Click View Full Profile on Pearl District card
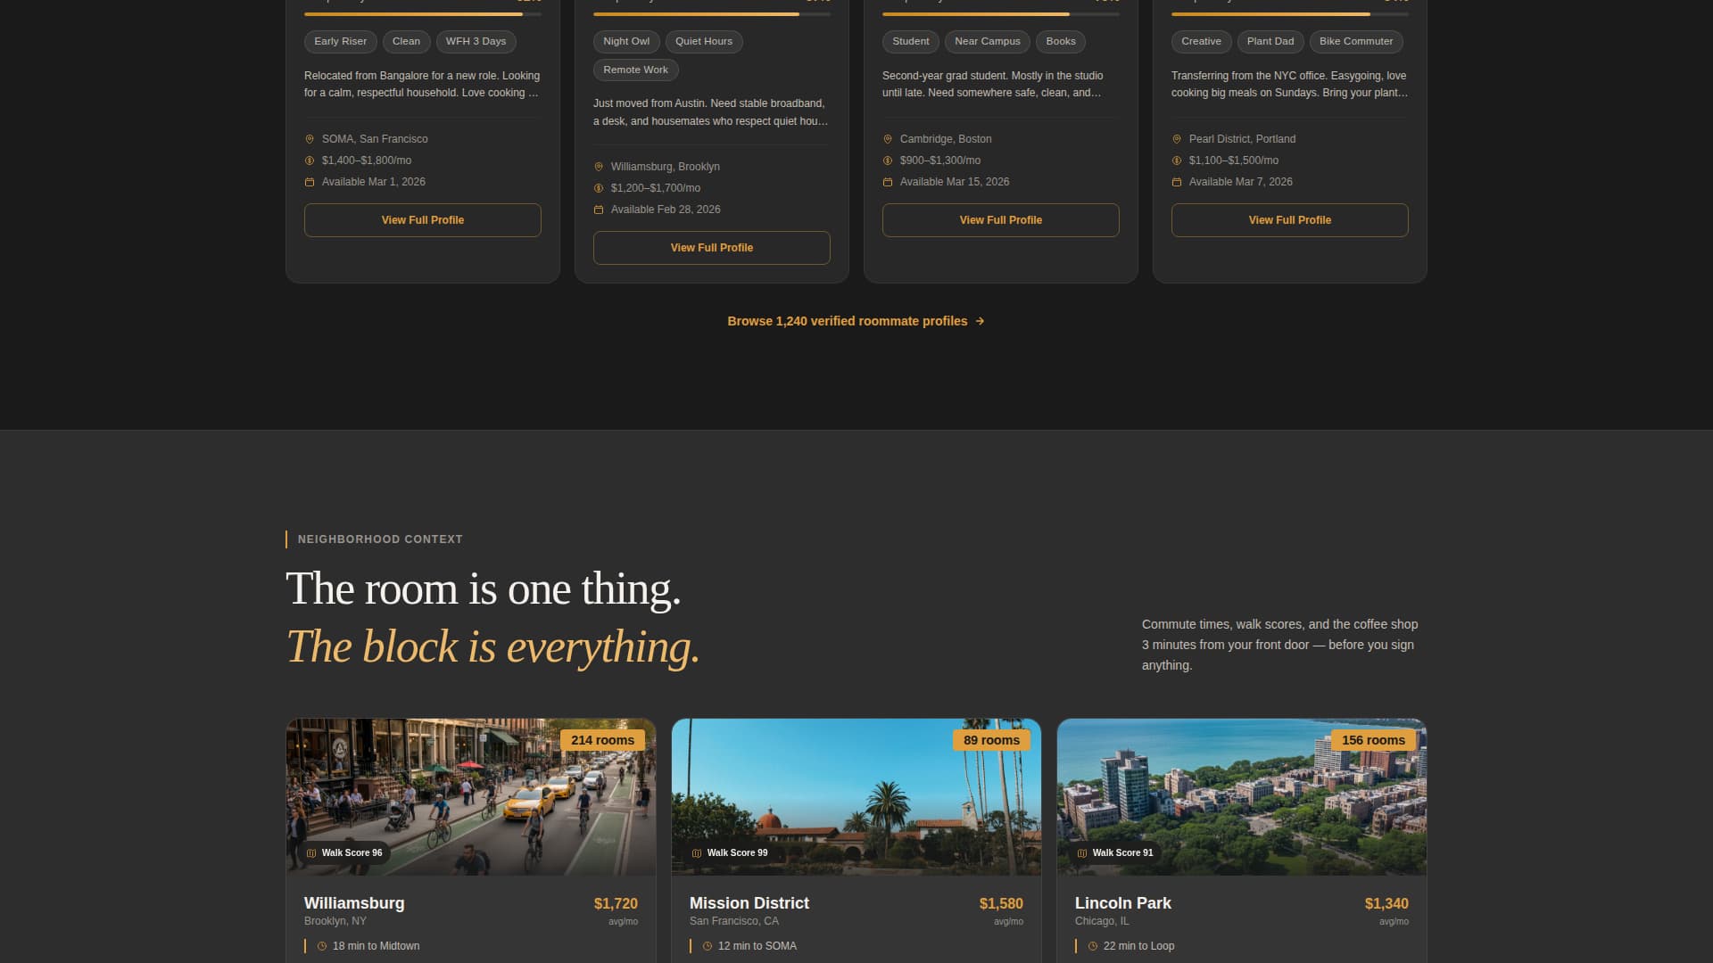 click(1289, 219)
